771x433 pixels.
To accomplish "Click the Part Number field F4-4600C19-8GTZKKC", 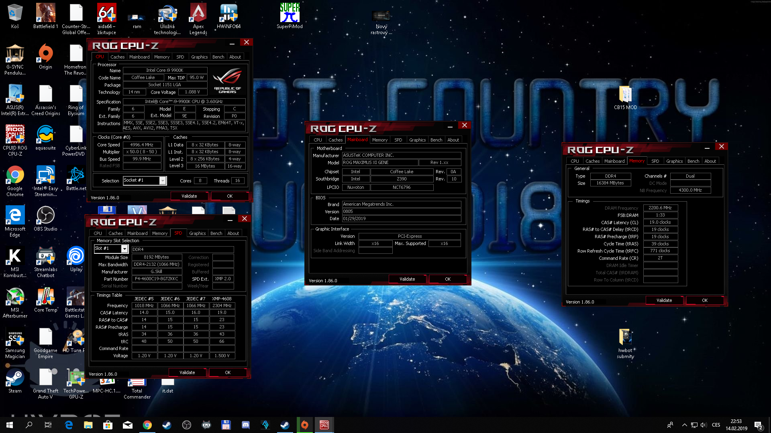I will point(157,279).
